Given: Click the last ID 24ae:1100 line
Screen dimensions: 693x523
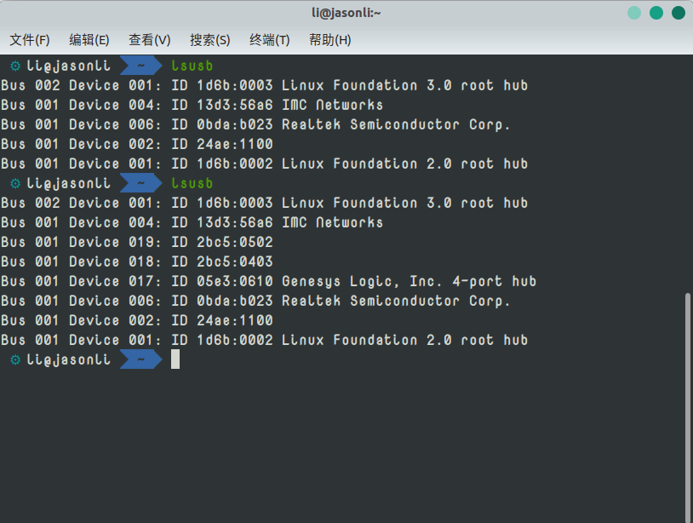Looking at the screenshot, I should [137, 320].
